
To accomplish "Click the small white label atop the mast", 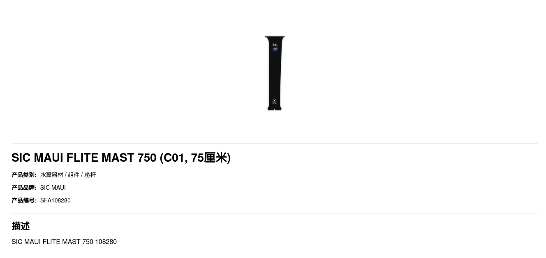I will tap(275, 44).
